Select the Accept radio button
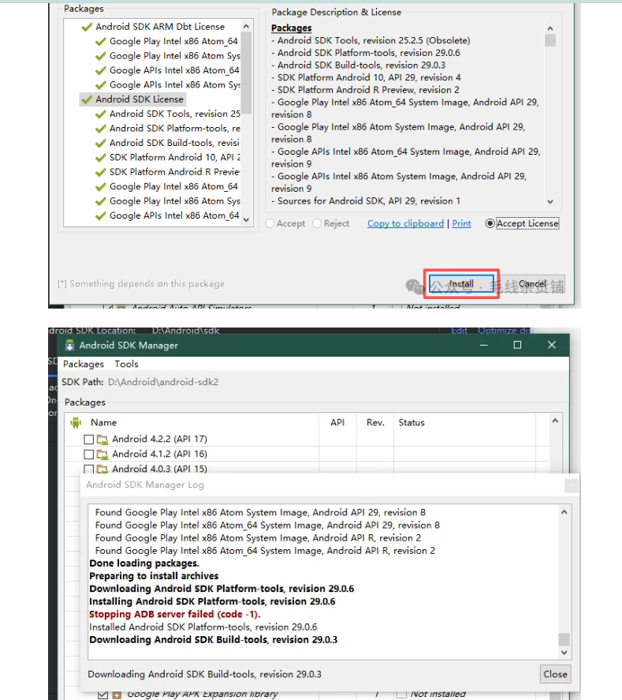This screenshot has width=622, height=700. click(x=270, y=223)
